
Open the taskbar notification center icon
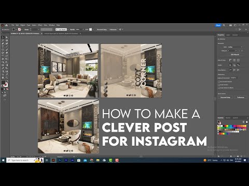[245, 160]
